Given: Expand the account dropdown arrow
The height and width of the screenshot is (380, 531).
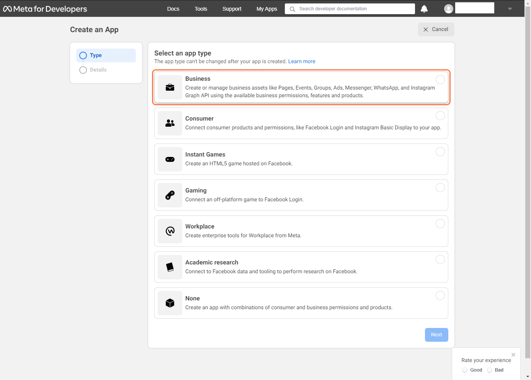Looking at the screenshot, I should (510, 9).
